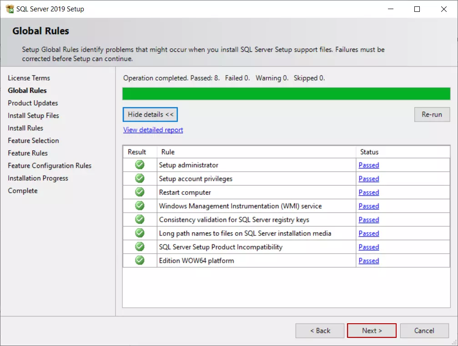Proceed with the Next button

click(372, 331)
